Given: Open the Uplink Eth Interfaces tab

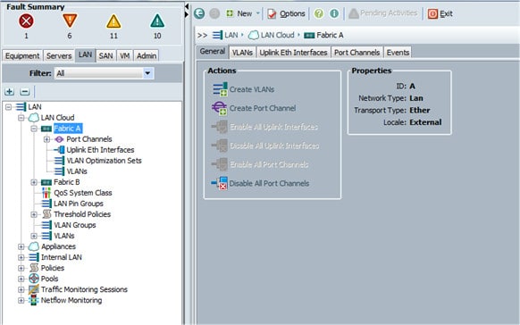Looking at the screenshot, I should (293, 53).
